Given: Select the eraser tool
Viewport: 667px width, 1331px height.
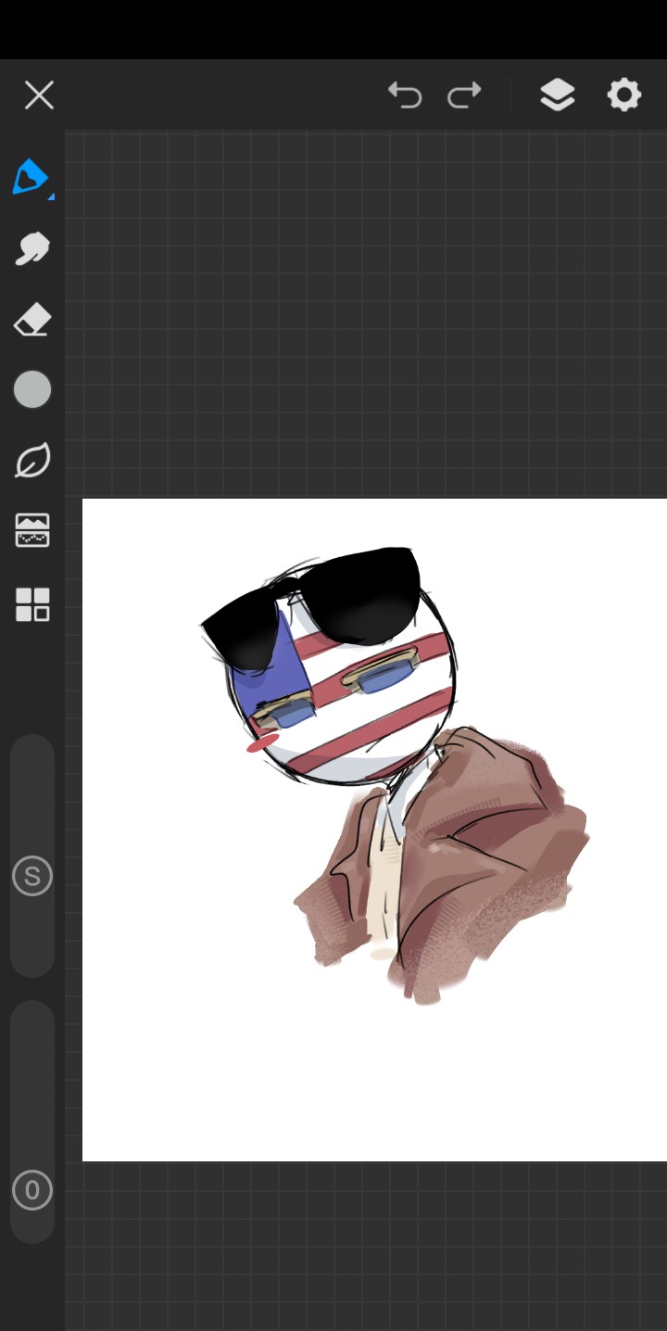Looking at the screenshot, I should point(31,320).
